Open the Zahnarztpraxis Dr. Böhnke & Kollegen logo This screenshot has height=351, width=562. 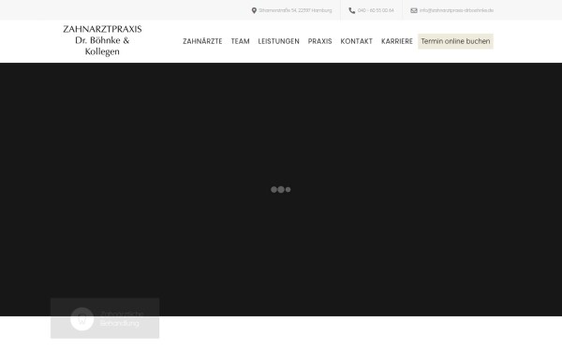point(102,40)
